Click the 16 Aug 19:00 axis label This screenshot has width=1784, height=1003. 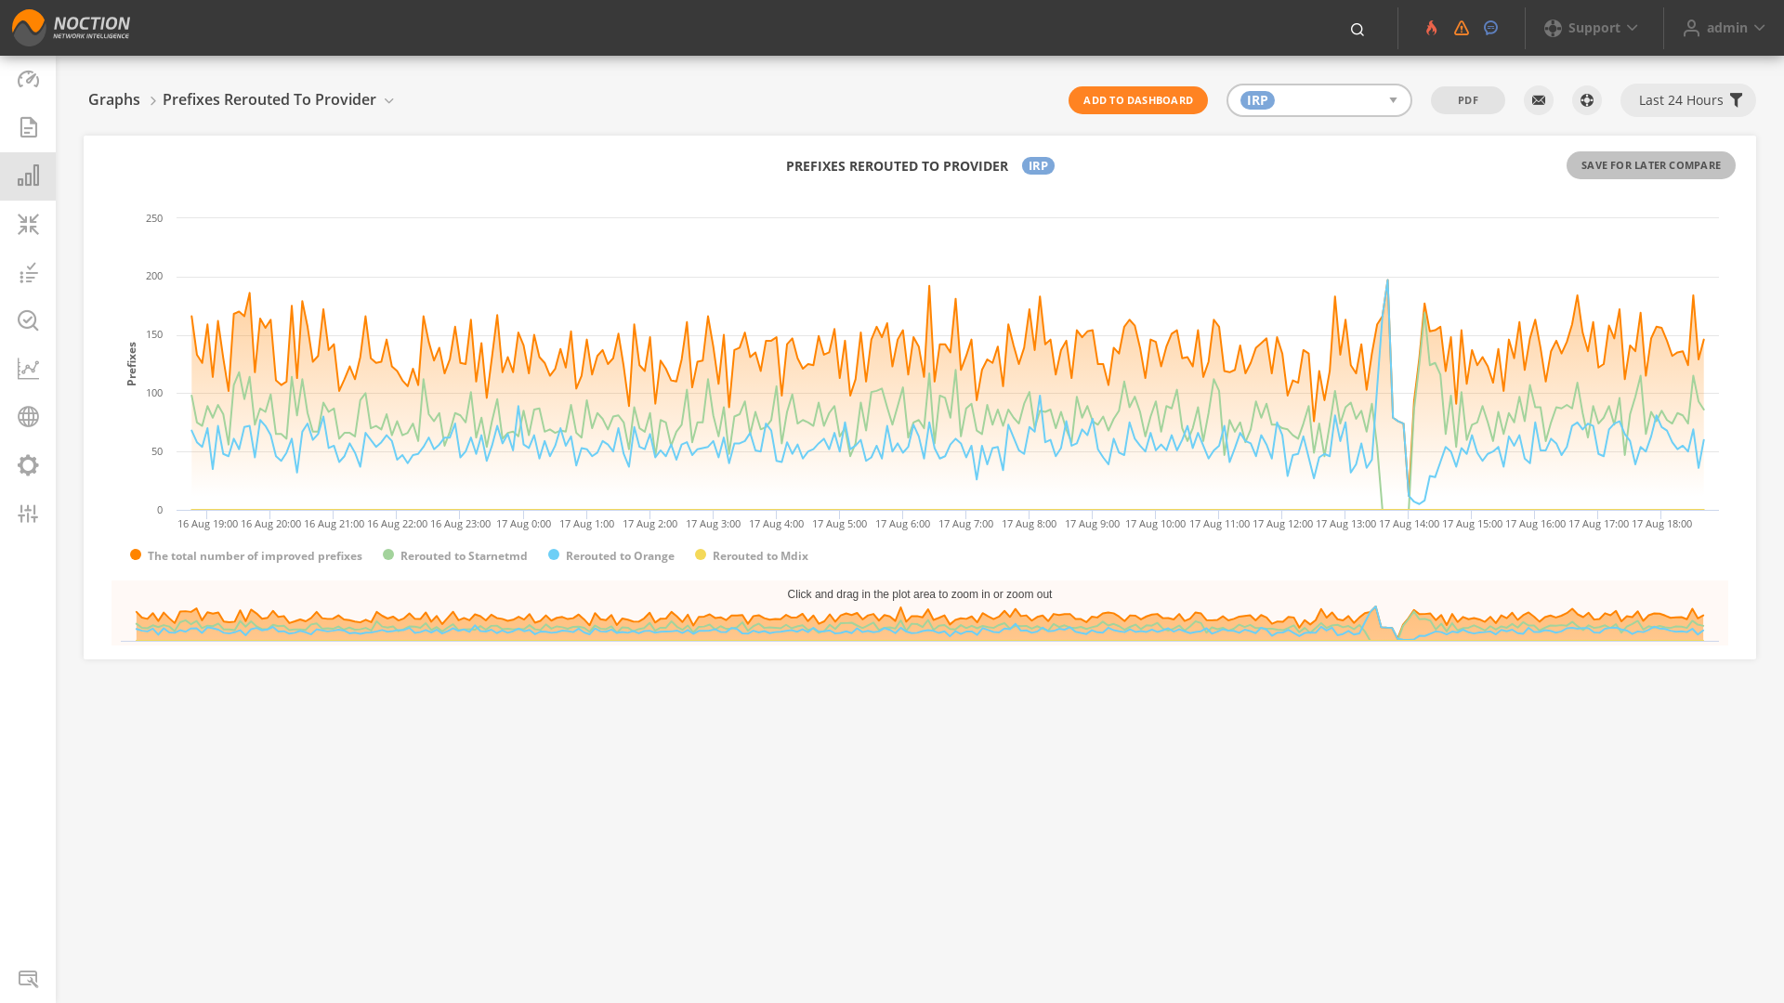(x=207, y=524)
